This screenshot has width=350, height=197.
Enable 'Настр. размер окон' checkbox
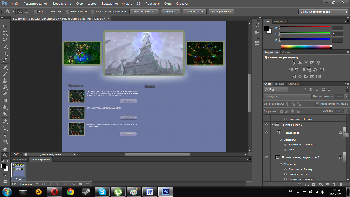tap(36, 12)
